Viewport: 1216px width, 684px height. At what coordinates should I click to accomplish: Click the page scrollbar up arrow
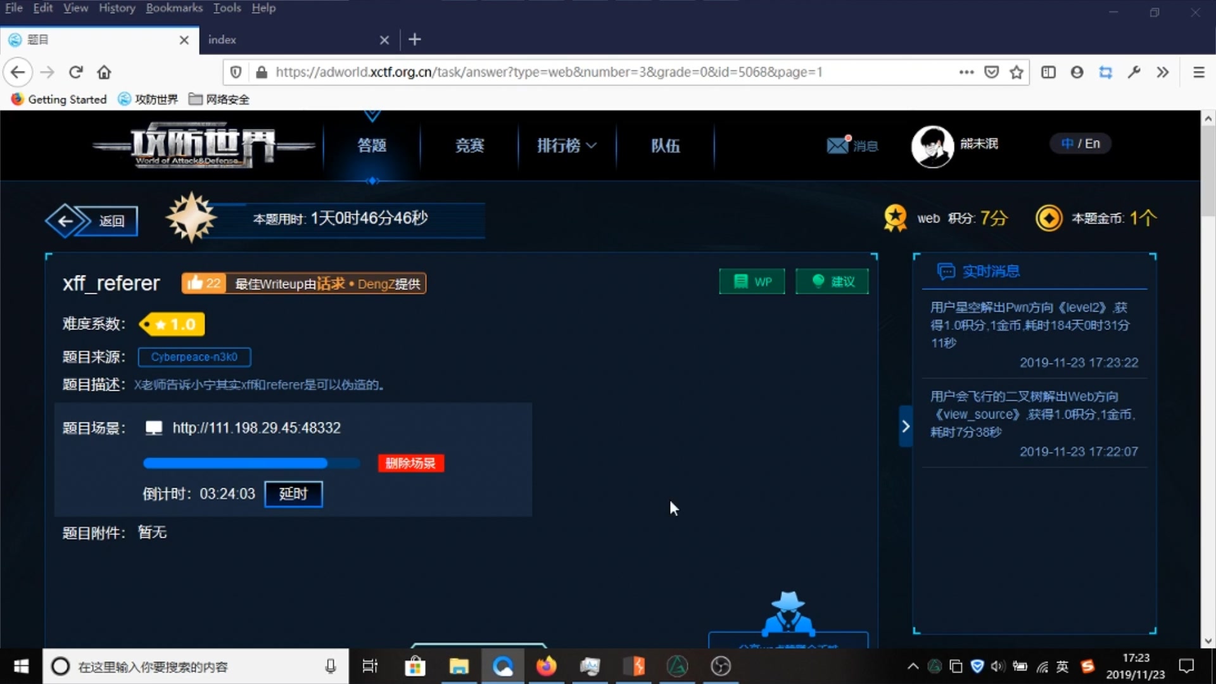click(1208, 118)
